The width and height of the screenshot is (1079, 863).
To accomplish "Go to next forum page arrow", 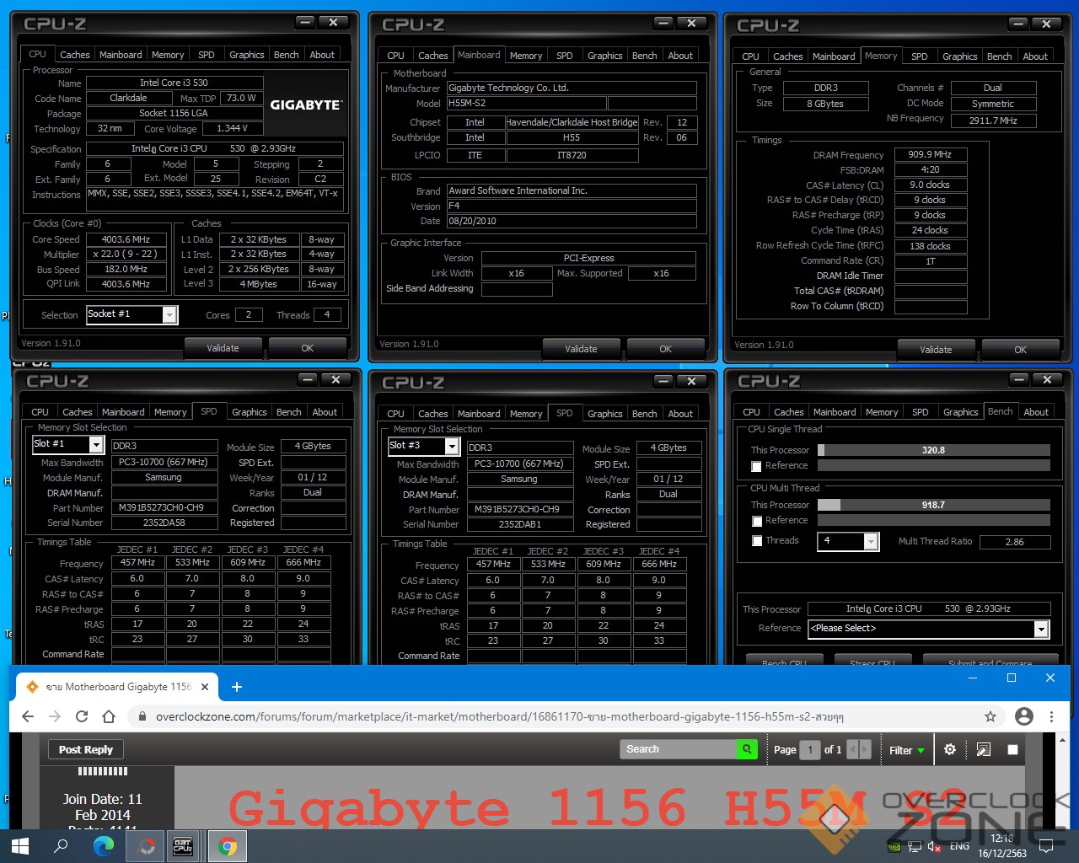I will coord(865,749).
